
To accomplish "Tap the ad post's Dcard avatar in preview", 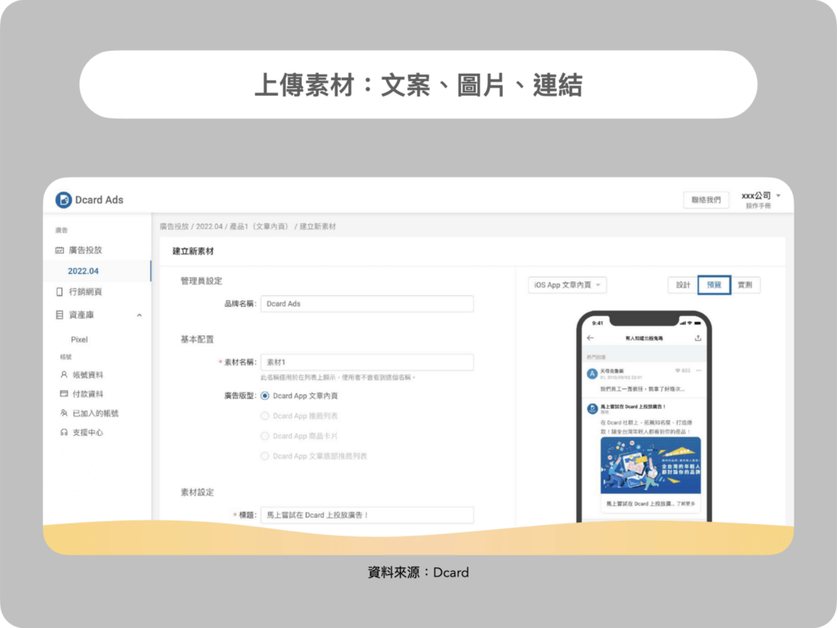I will (592, 409).
